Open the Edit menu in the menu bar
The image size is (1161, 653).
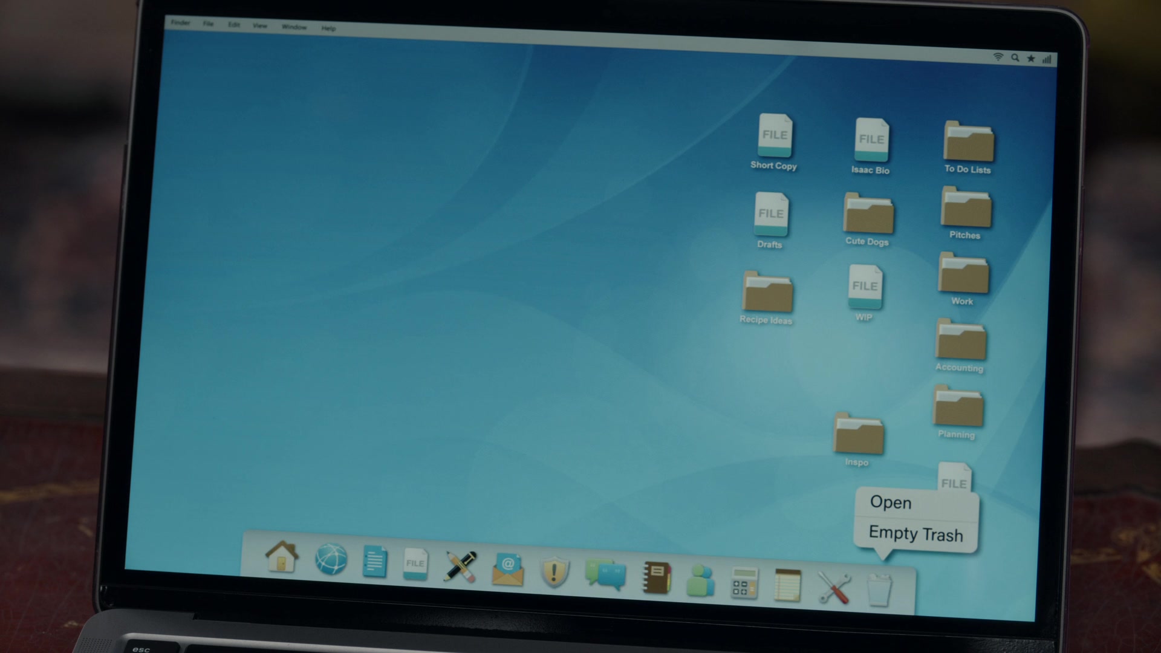(234, 25)
